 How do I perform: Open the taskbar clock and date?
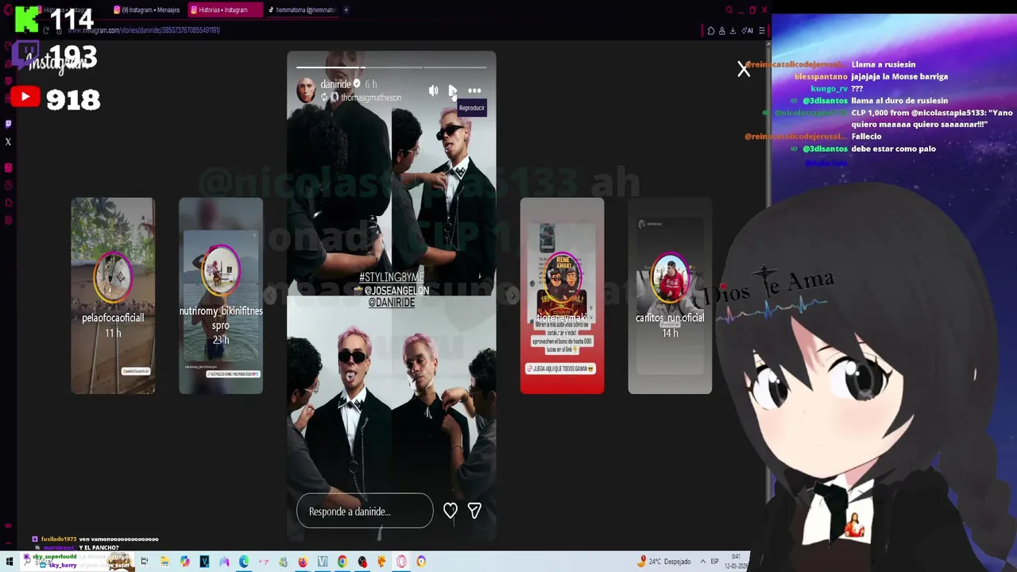tap(737, 562)
